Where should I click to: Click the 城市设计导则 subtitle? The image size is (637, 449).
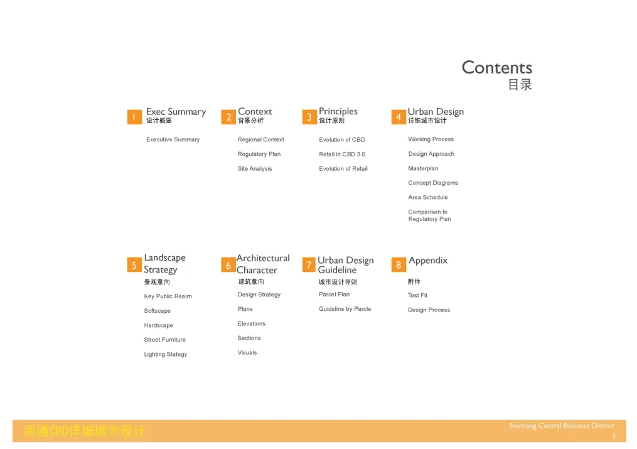click(x=338, y=282)
